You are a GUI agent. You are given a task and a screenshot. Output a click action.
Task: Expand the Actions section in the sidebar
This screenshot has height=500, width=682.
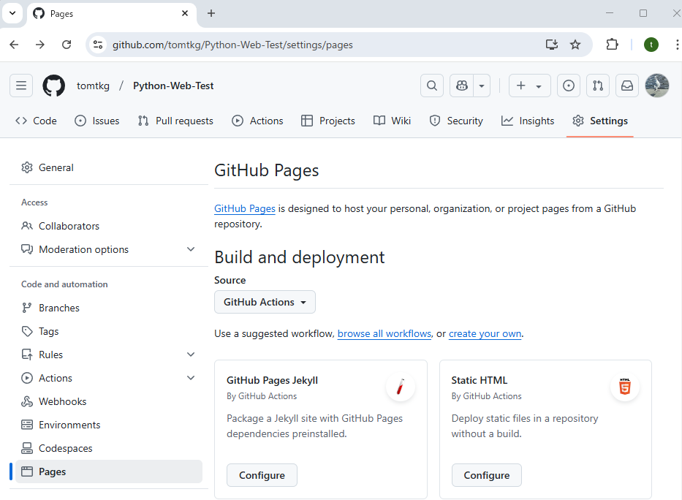coord(191,378)
